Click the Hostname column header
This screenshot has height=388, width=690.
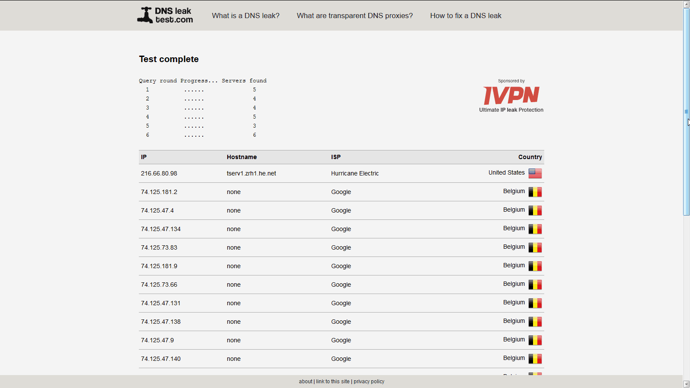tap(242, 157)
